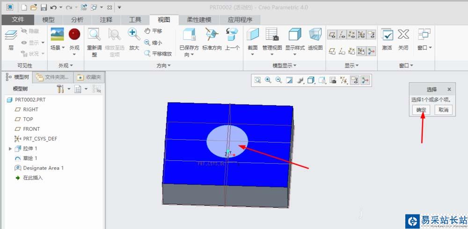468x229 pixels.
Task: Open the 文件夹浏览 folder browser tab
Action: [53, 78]
